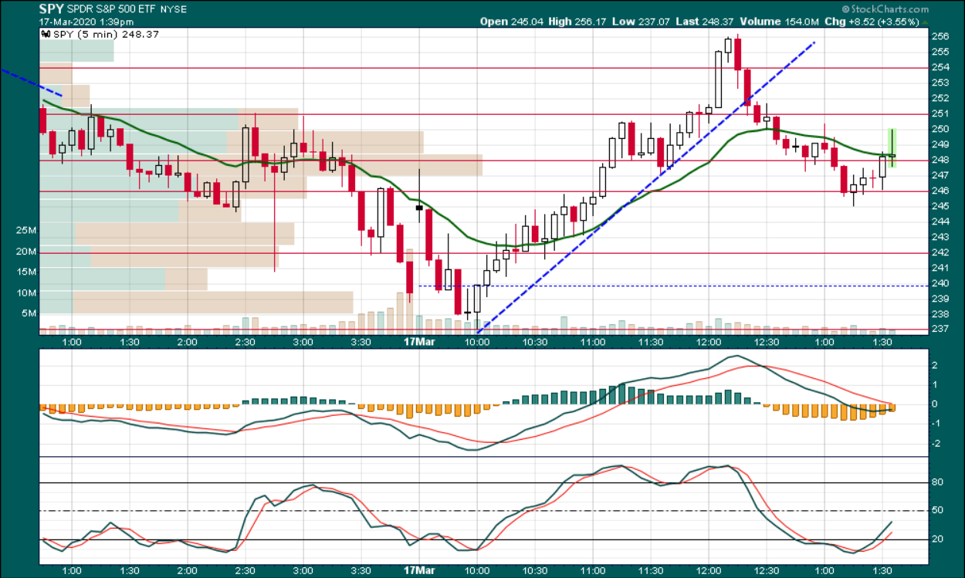
Task: Click the green-highlighted latest candle
Action: click(892, 148)
